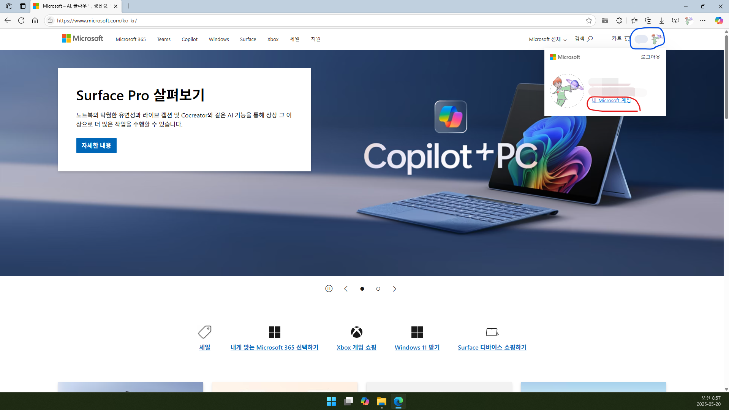Open Teams in the nav menu
729x410 pixels.
[x=164, y=39]
